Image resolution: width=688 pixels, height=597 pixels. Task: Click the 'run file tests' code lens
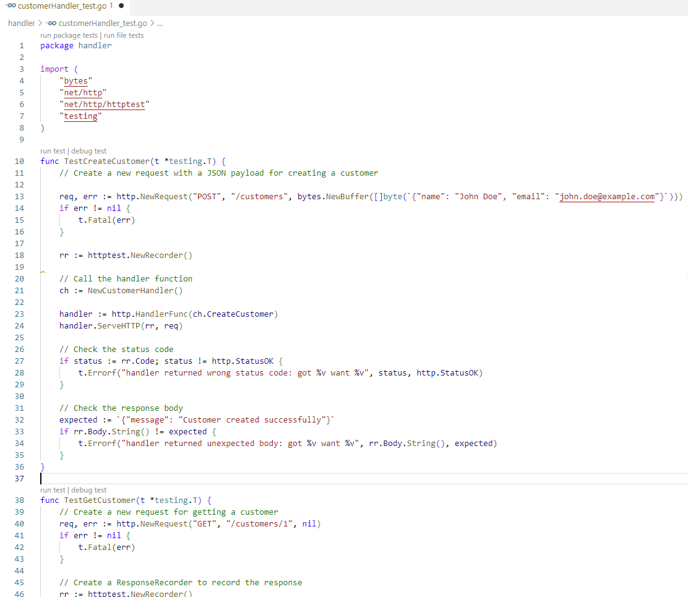(124, 35)
